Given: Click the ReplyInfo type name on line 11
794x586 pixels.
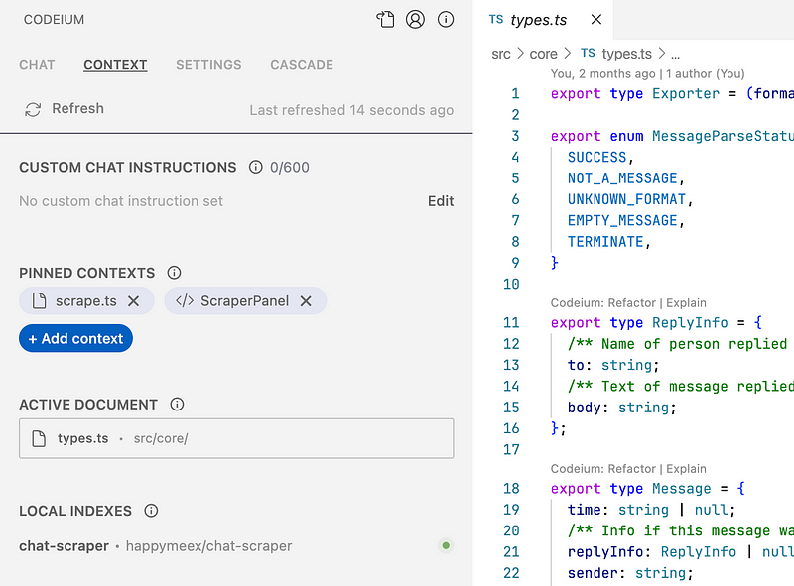Looking at the screenshot, I should pyautogui.click(x=690, y=323).
